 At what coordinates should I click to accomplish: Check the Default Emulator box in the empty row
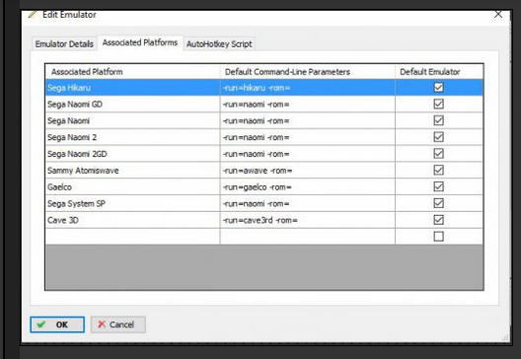438,237
